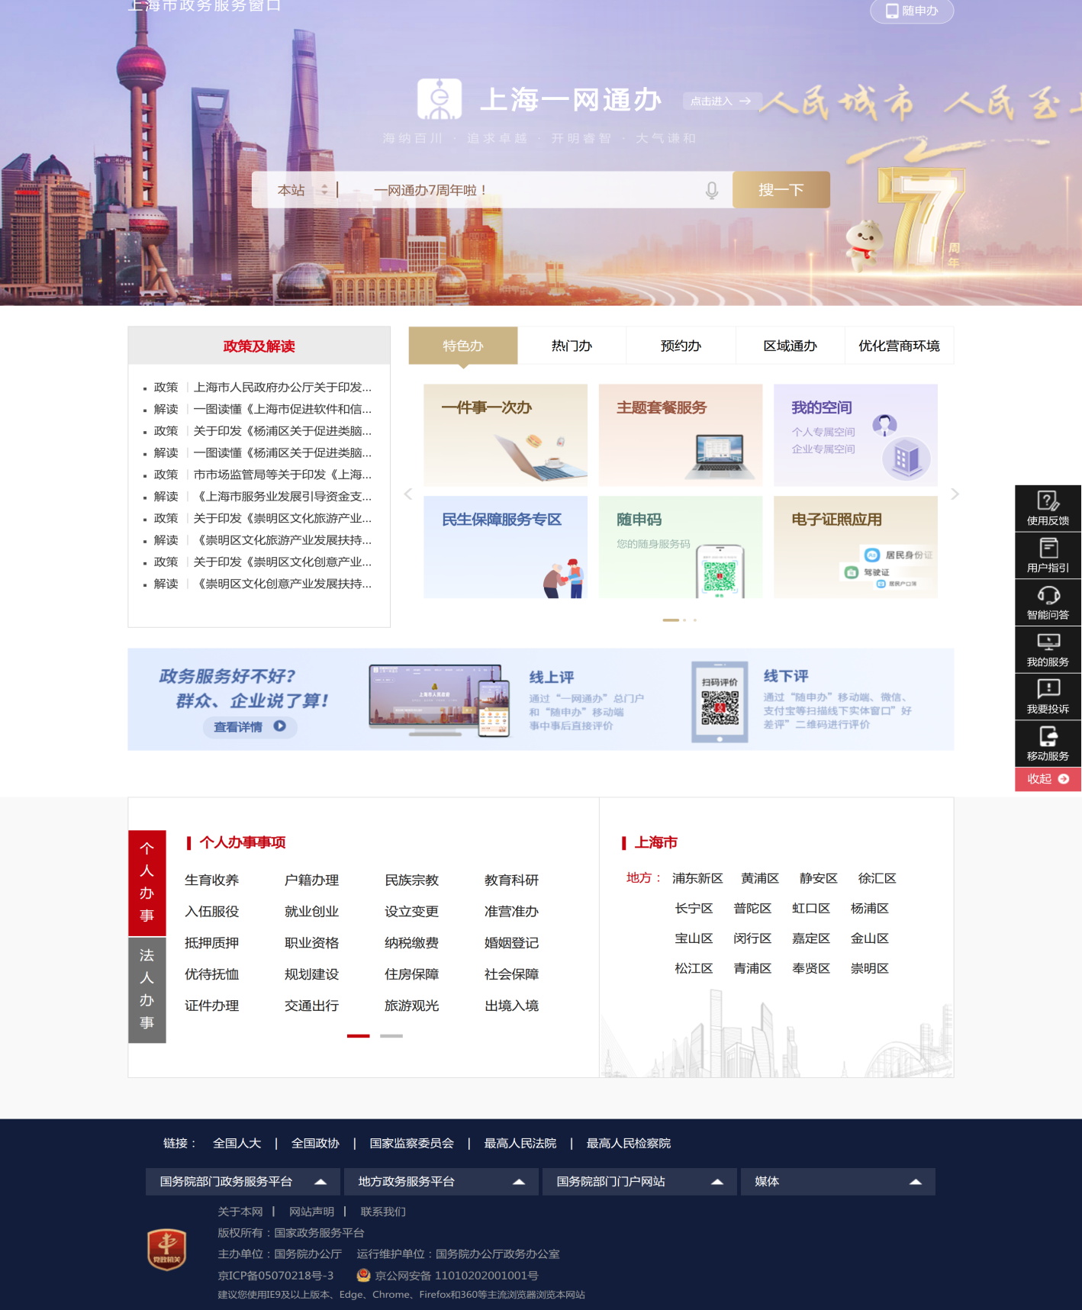Viewport: 1082px width, 1310px height.
Task: Open the 随申码 card
Action: (681, 547)
